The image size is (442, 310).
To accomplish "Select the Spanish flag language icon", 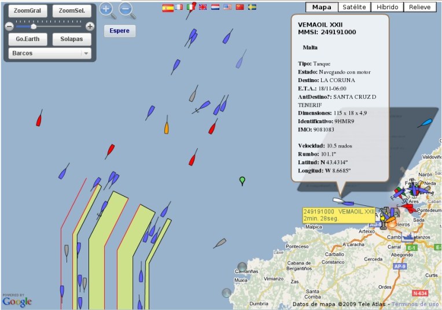I will pos(168,8).
